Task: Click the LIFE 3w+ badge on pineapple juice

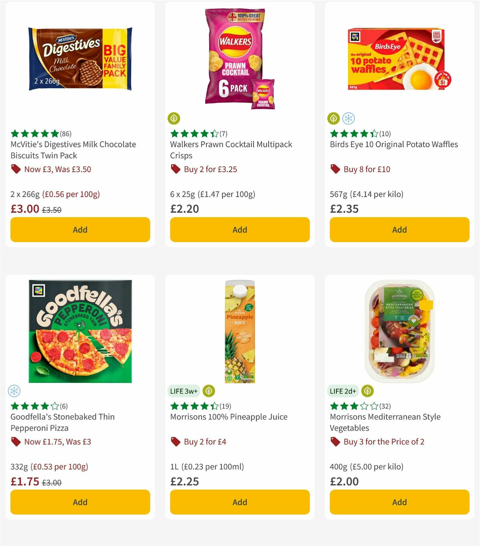Action: point(184,391)
